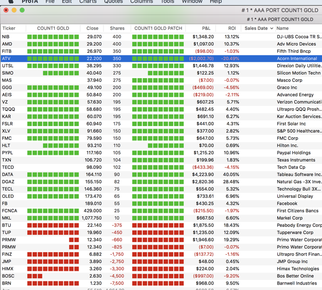
Task: Click the highlighted ATV ticker
Action: click(6, 59)
